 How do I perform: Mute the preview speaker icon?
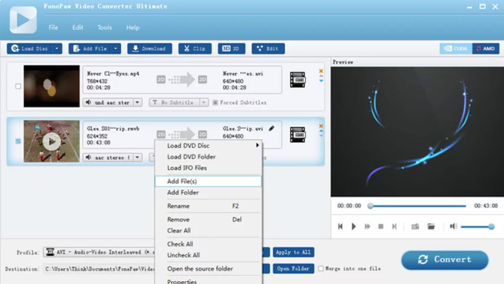tap(453, 226)
